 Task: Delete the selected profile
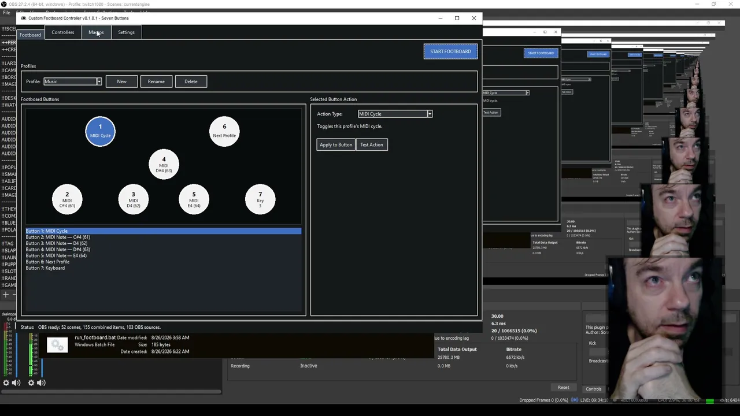pyautogui.click(x=191, y=81)
